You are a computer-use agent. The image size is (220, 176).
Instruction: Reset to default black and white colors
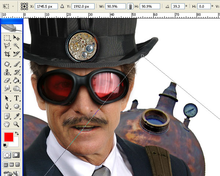click(5, 146)
